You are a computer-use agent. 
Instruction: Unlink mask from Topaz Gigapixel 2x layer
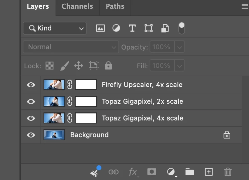pyautogui.click(x=70, y=101)
